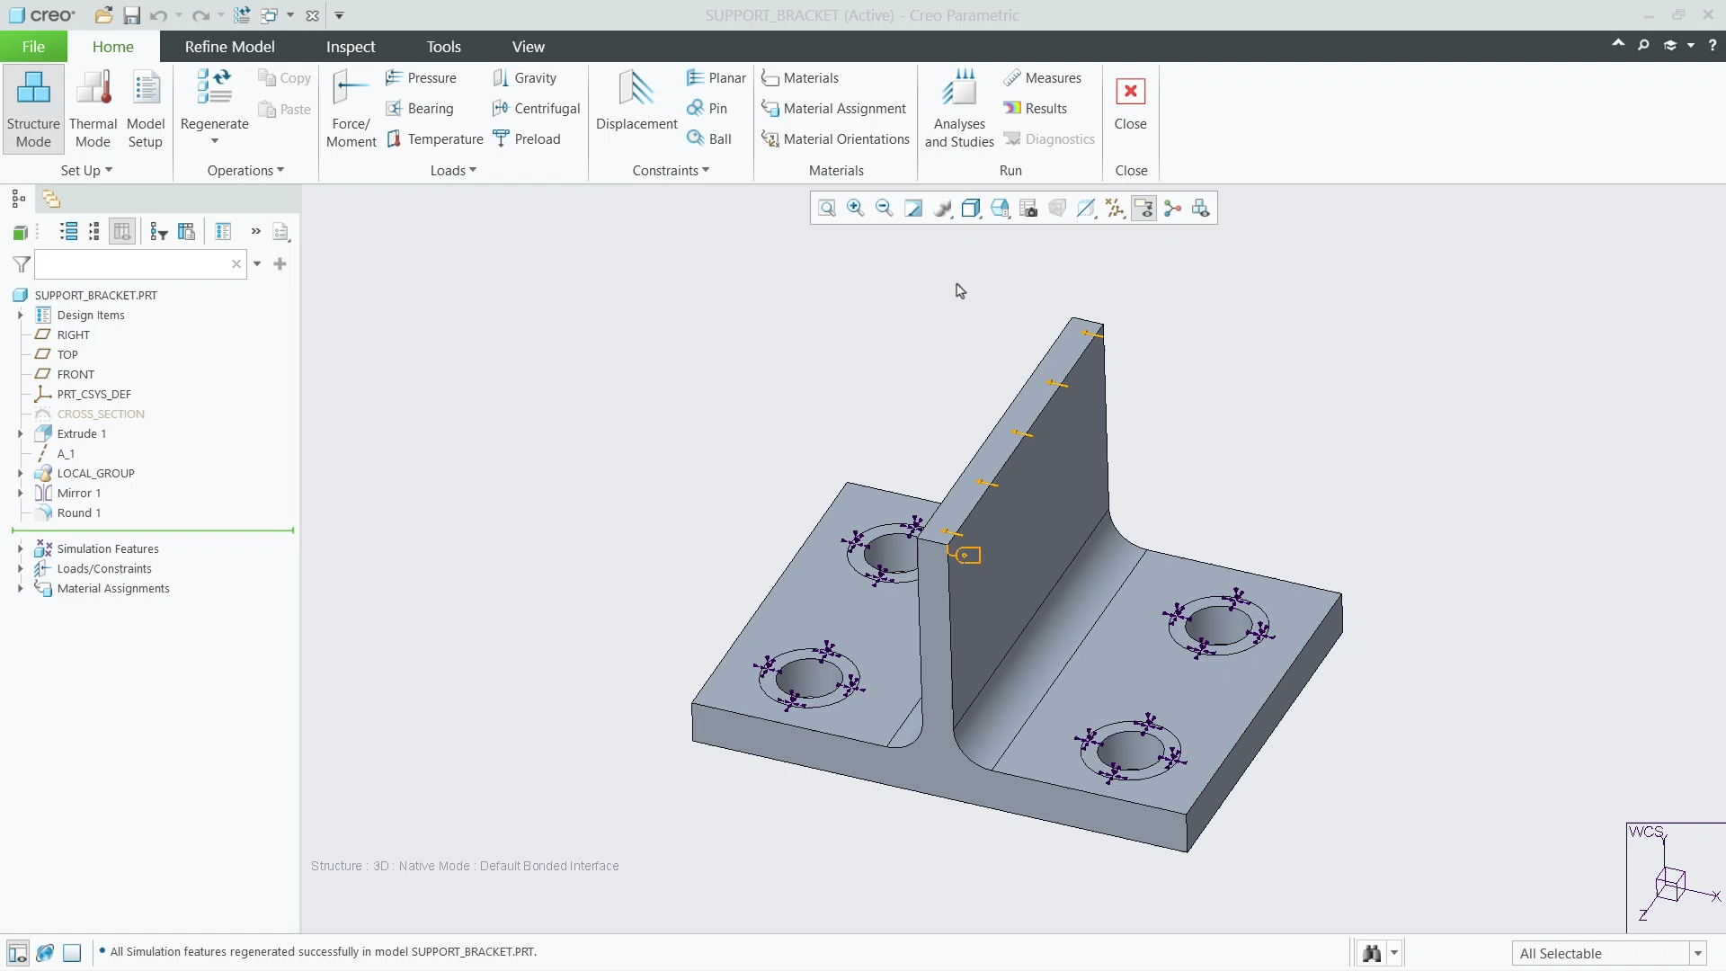Switch to Thermal Mode
Image resolution: width=1726 pixels, height=971 pixels.
coord(93,109)
